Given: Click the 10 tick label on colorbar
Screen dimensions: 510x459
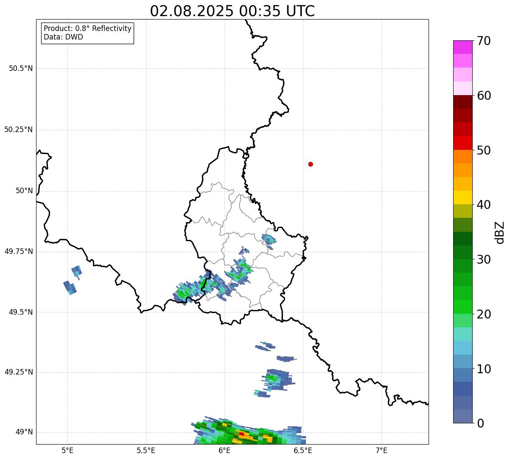Looking at the screenshot, I should 484,369.
